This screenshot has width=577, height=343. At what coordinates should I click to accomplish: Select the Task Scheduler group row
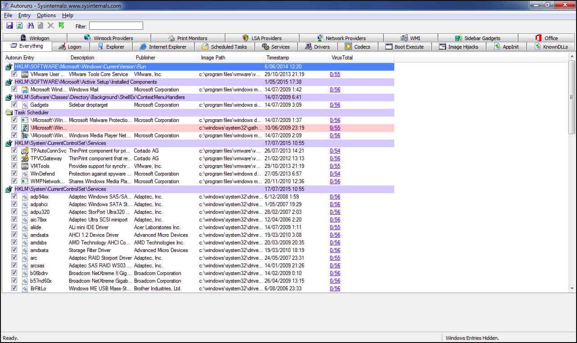pyautogui.click(x=198, y=113)
